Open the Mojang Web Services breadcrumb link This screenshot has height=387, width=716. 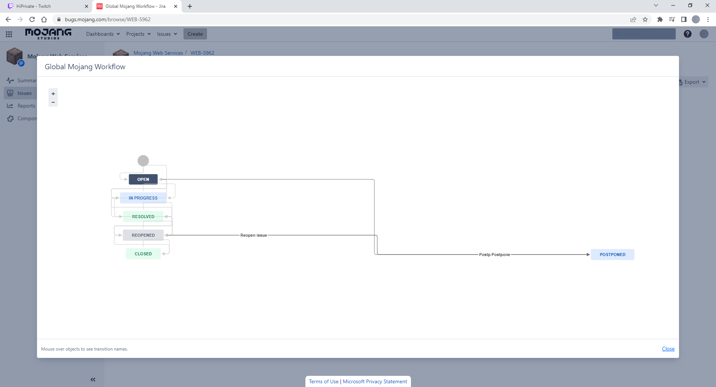158,53
